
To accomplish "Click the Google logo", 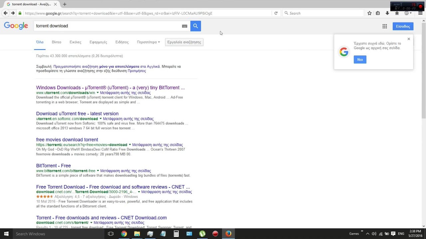I will 16,26.
